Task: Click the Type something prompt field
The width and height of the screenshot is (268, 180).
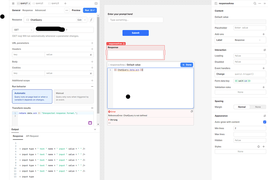Action: (x=135, y=20)
